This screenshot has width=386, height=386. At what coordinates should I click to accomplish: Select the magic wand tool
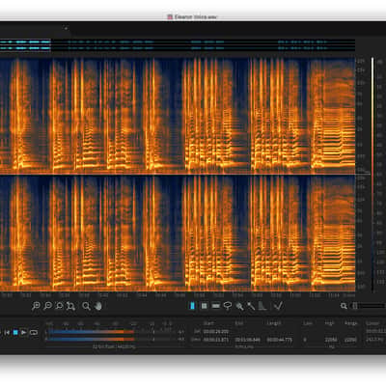coord(251,306)
